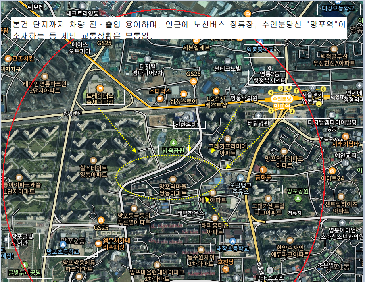Click the 망포쌍용에듀파크아파트 text label
Viewport: 365px width, 282px height.
click(x=79, y=266)
